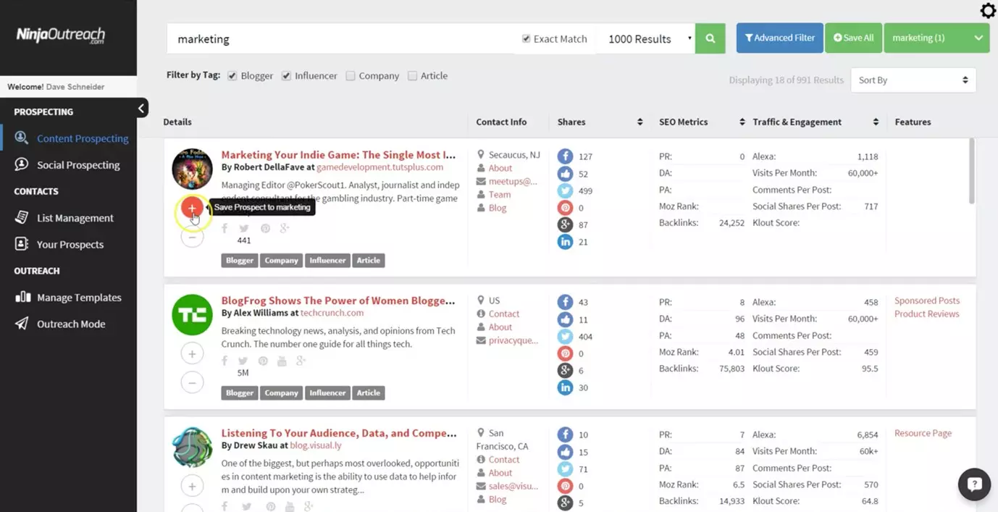
Task: Click Google Plus share icon showing 87
Action: pyautogui.click(x=565, y=224)
